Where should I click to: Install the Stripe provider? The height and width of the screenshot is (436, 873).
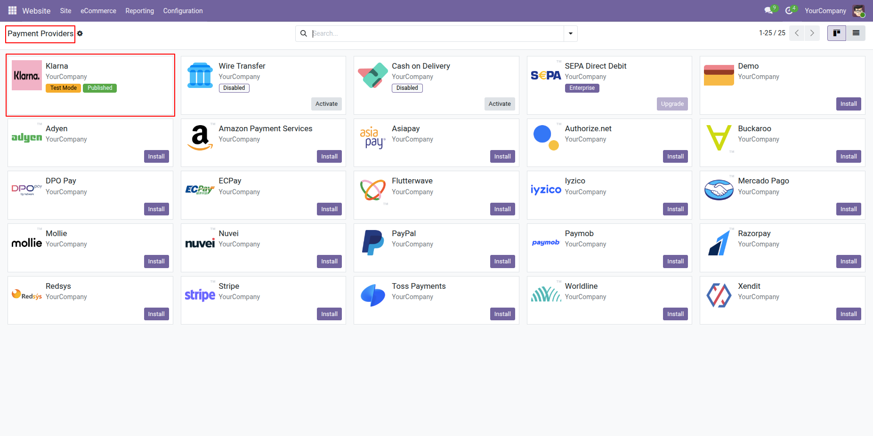[x=330, y=314]
